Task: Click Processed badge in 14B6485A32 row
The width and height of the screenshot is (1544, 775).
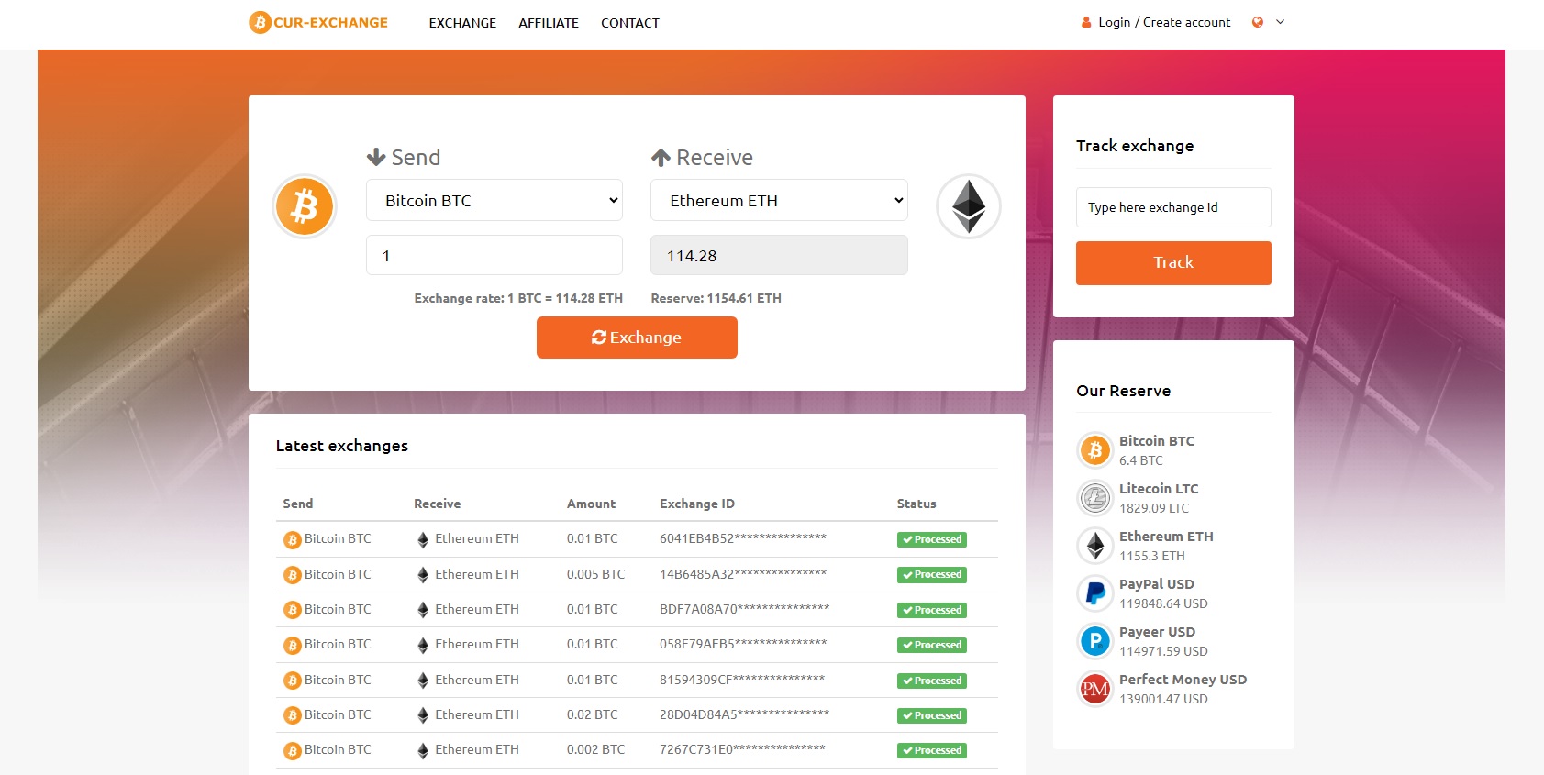Action: point(932,575)
